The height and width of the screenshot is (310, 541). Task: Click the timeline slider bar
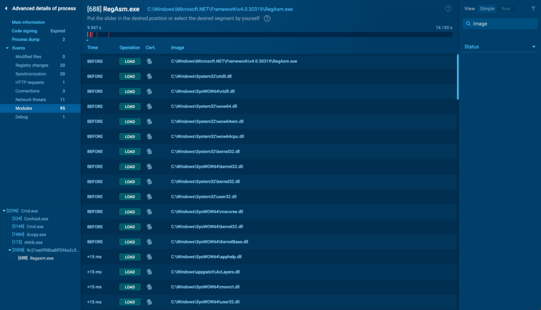[x=269, y=34]
